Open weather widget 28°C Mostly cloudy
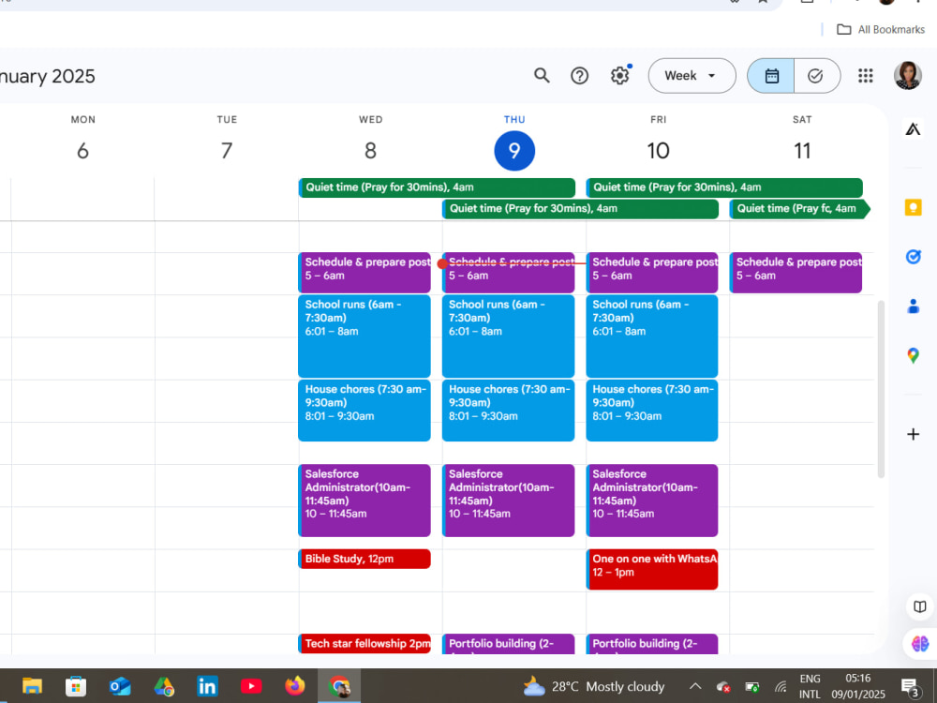Viewport: 937px width, 703px height. (593, 686)
